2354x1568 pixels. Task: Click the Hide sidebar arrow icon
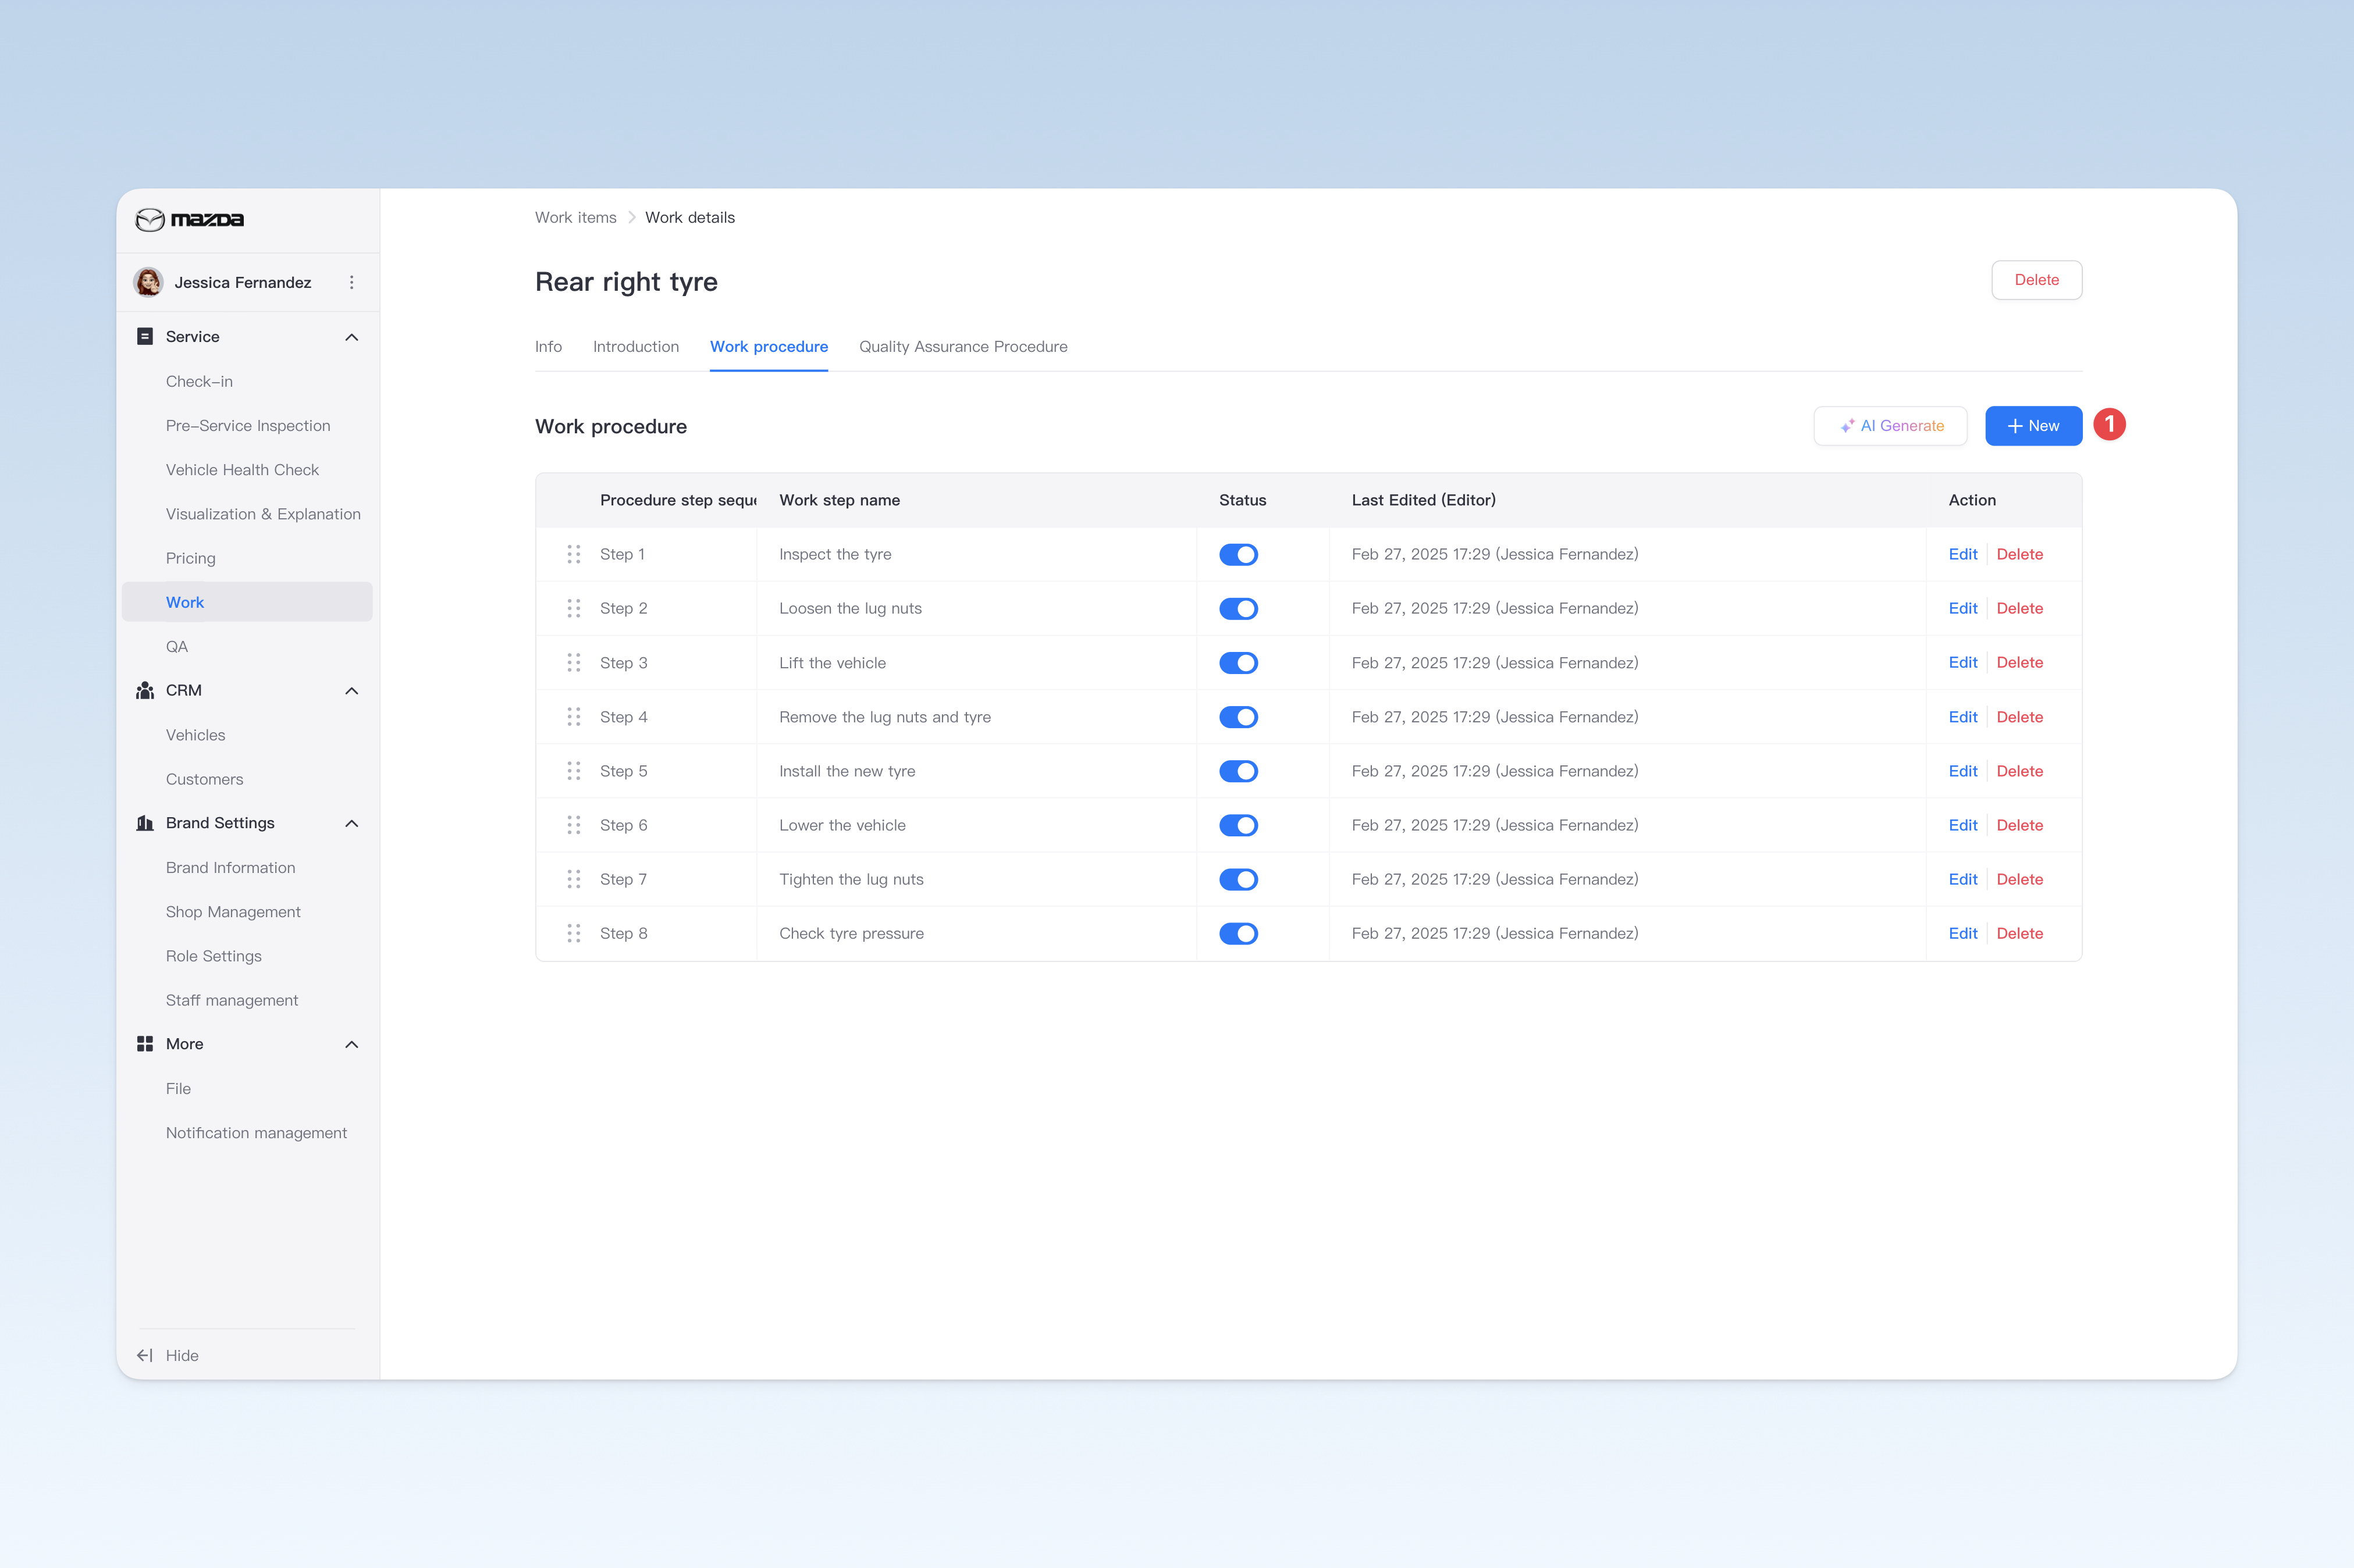pyautogui.click(x=145, y=1355)
